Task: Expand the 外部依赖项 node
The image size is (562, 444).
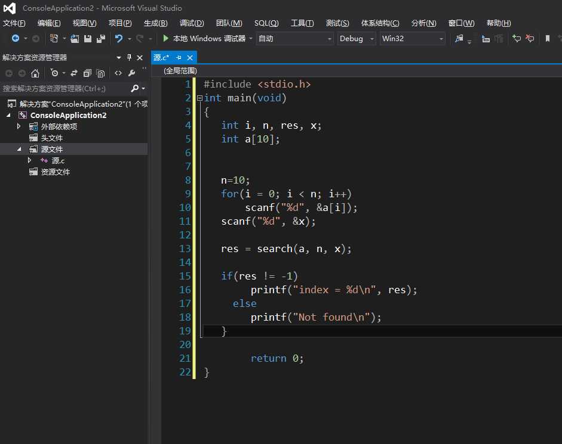Action: point(19,126)
